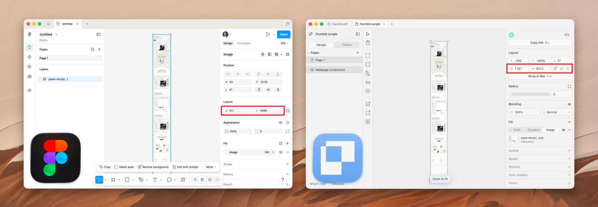Open Figma main menu logo icon
This screenshot has height=207, width=598.
29,34
